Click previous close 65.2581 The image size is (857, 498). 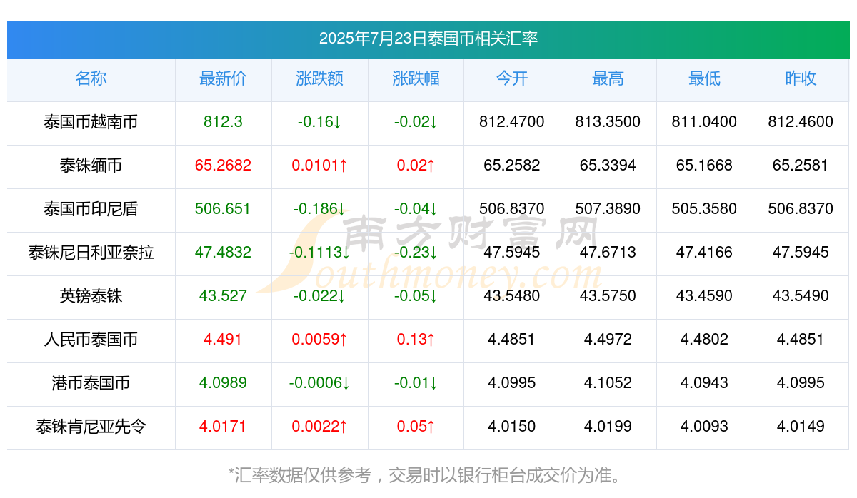tap(801, 166)
